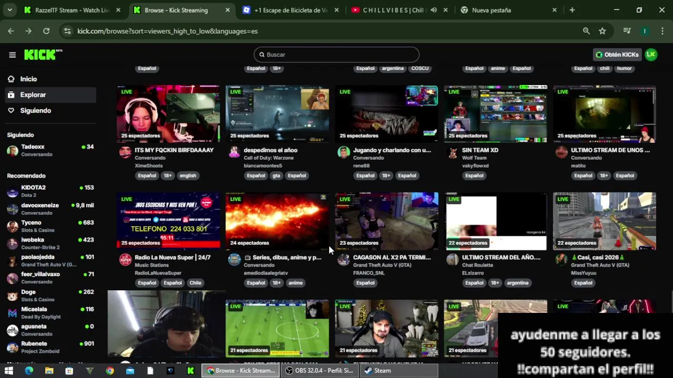Screen dimensions: 673x378
Task: Click the english tag under XimeShoots
Action: coord(188,176)
